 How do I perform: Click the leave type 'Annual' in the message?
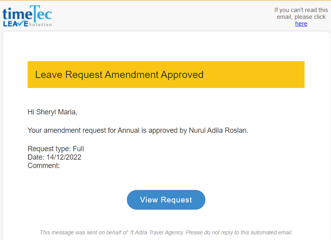[128, 130]
